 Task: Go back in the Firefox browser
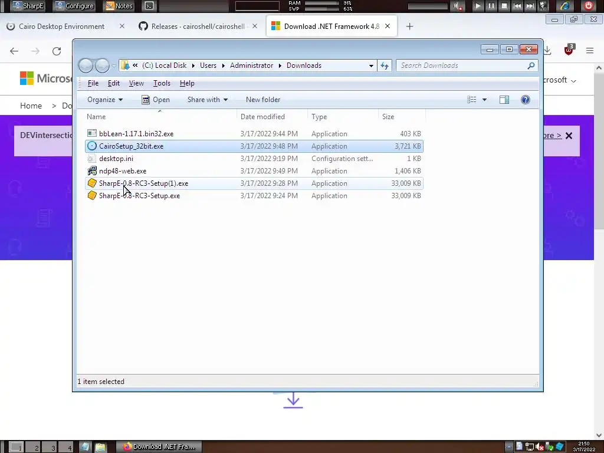point(14,51)
